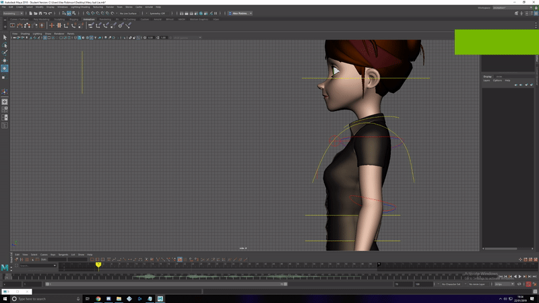Viewport: 539px width, 303px height.
Task: Open the viewport Shading menu
Action: tap(25, 34)
